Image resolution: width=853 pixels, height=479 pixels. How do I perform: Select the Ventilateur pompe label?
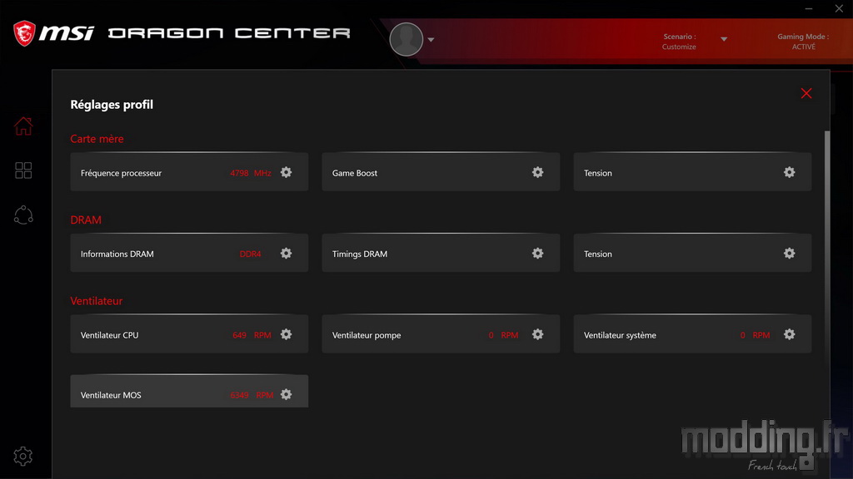point(367,336)
